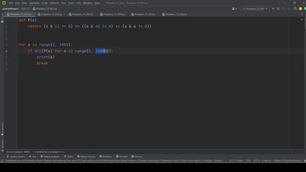Open Search Everywhere magnifier icon
The image size is (306, 172).
295,9
